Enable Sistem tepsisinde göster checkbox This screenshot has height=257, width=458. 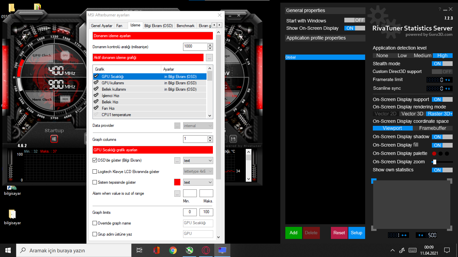point(95,182)
